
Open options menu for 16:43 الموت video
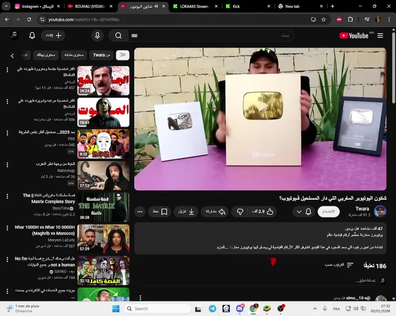7,101
